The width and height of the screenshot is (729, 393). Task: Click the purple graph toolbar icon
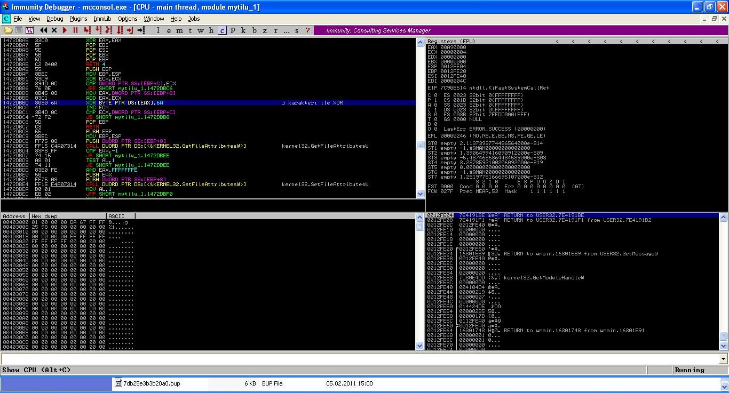tap(29, 30)
